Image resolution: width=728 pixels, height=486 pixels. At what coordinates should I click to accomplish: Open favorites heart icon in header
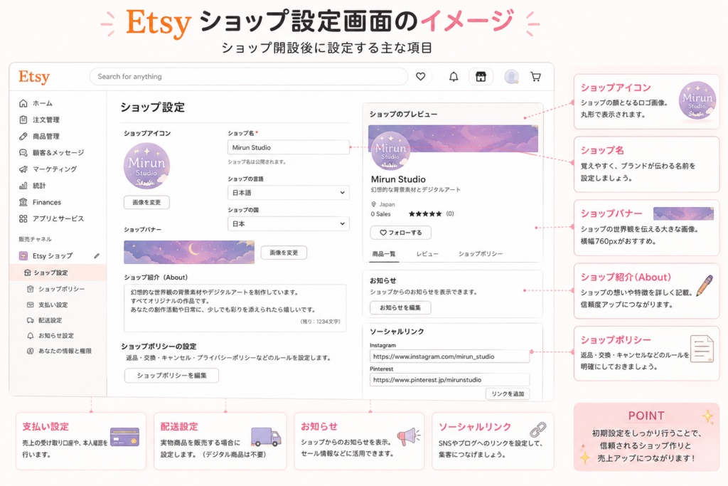421,77
